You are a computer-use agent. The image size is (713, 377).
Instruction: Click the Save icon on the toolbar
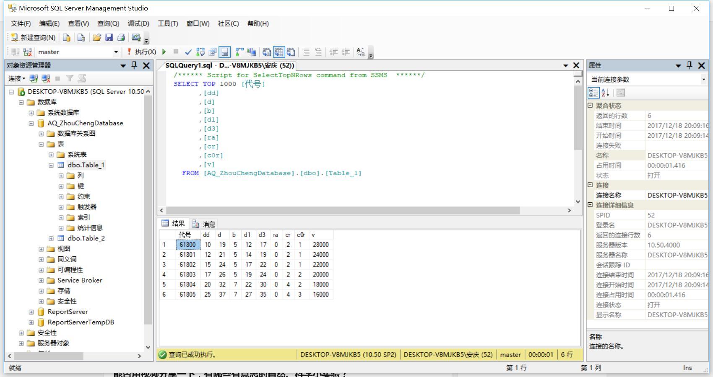tap(109, 37)
